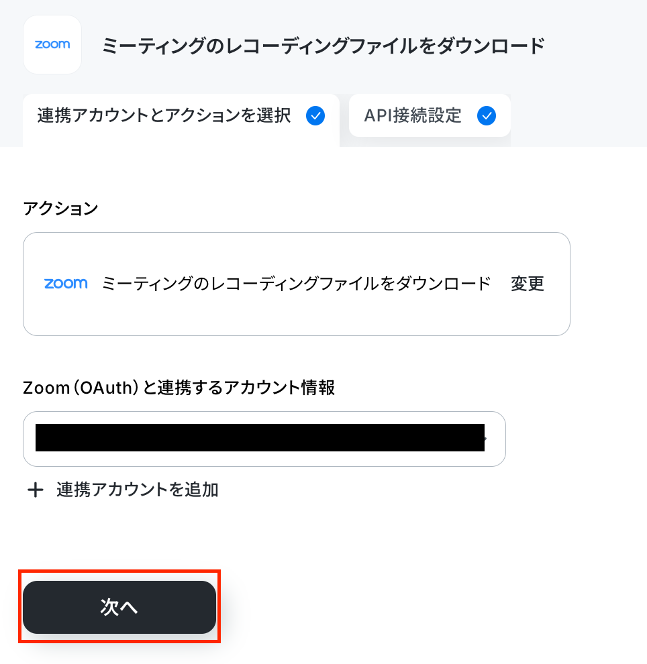Click the plus icon to add linked account
647x664 pixels.
tap(35, 490)
